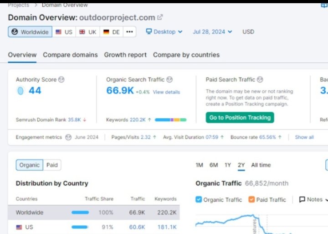328x234 pixels.
Task: Click globe icon beside Authority Score
Action: click(61, 80)
